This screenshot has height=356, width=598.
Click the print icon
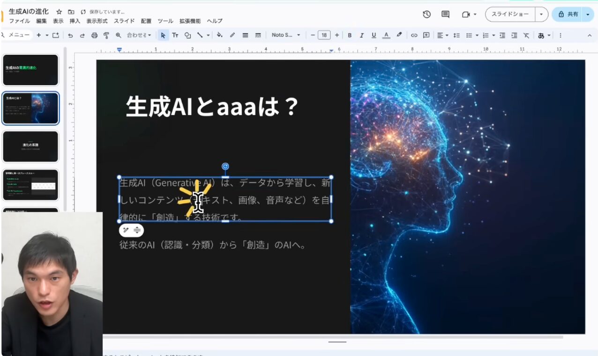[94, 35]
